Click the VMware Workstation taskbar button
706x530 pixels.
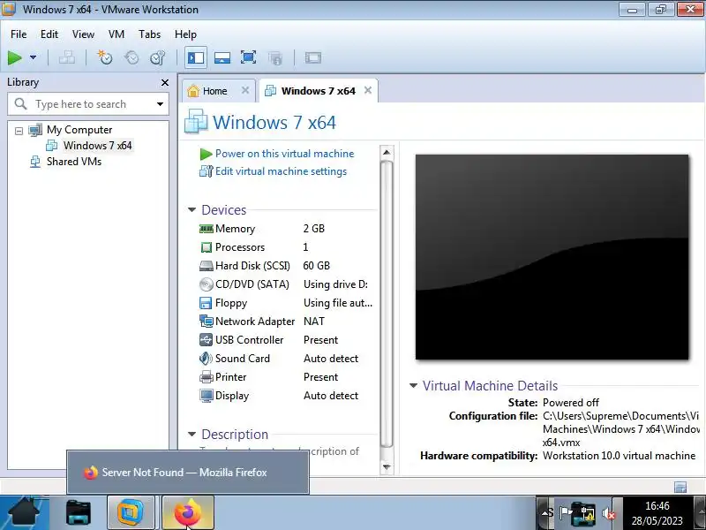coord(131,512)
